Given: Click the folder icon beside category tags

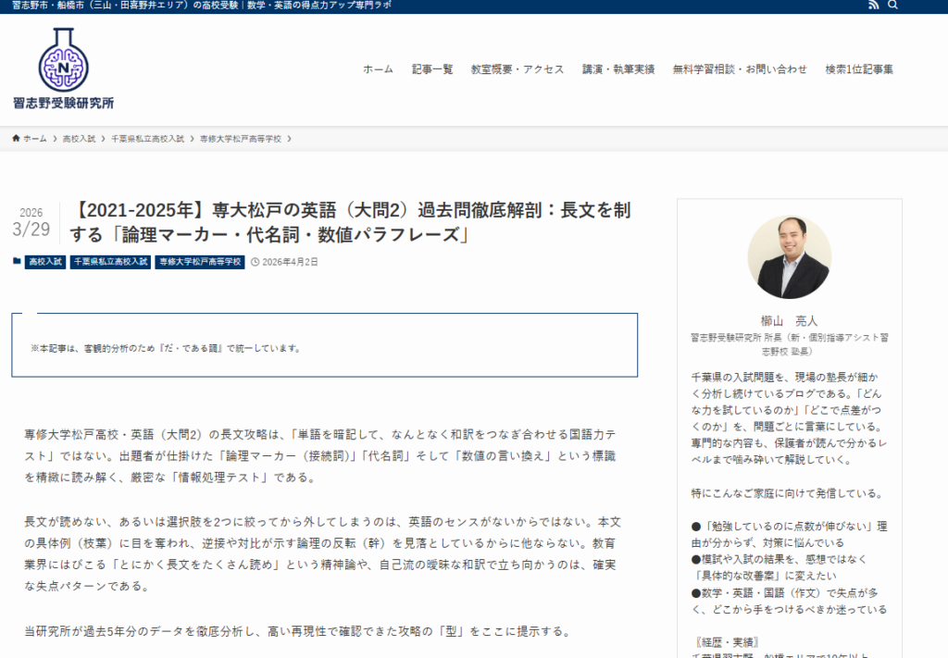Looking at the screenshot, I should coord(17,262).
